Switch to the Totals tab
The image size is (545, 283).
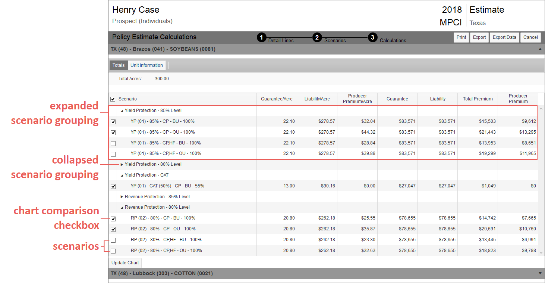pos(119,65)
